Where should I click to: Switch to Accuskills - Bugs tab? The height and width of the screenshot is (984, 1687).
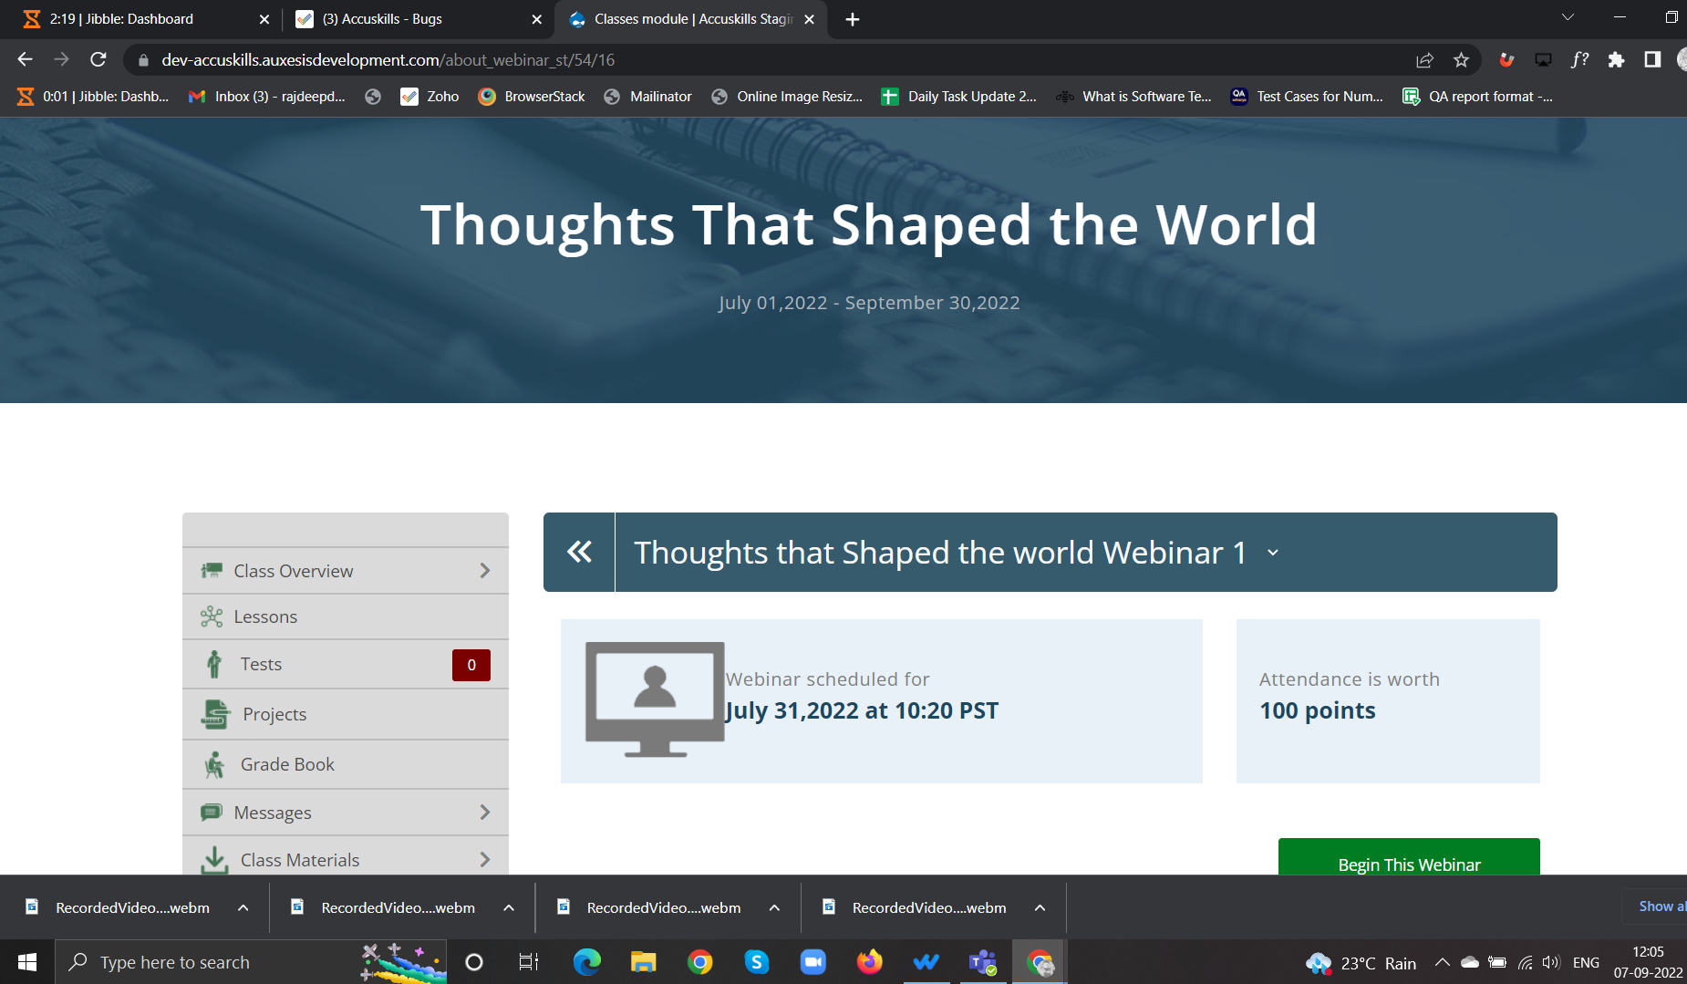click(415, 19)
